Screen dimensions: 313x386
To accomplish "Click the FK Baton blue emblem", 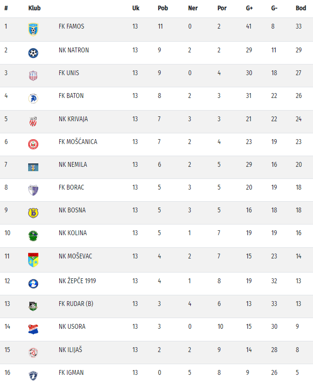I will coord(33,98).
